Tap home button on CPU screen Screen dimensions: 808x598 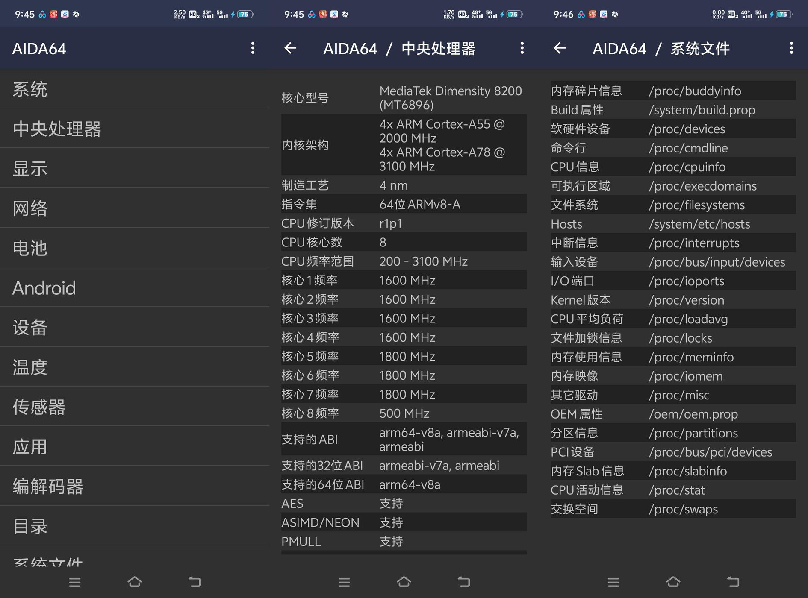coord(404,582)
